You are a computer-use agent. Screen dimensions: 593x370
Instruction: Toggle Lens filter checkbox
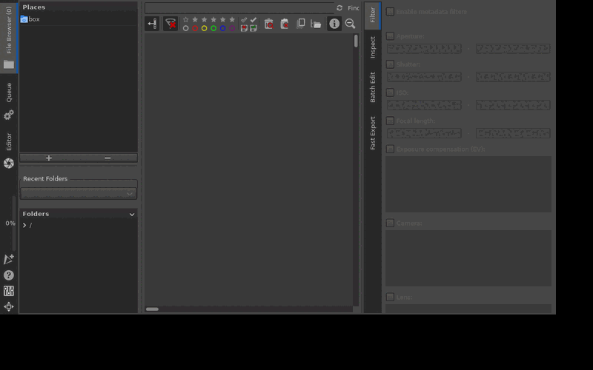[x=391, y=297]
